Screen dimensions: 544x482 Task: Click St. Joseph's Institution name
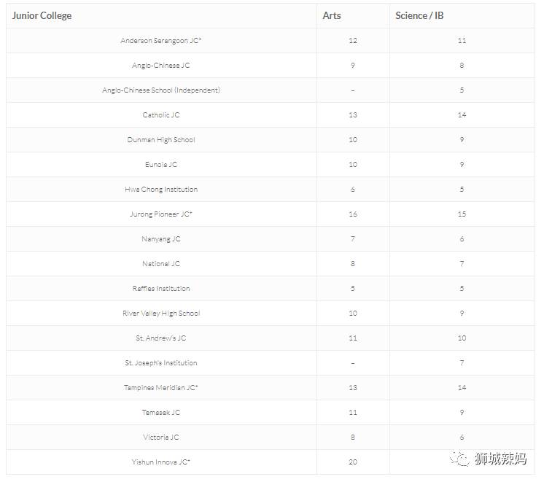click(161, 363)
